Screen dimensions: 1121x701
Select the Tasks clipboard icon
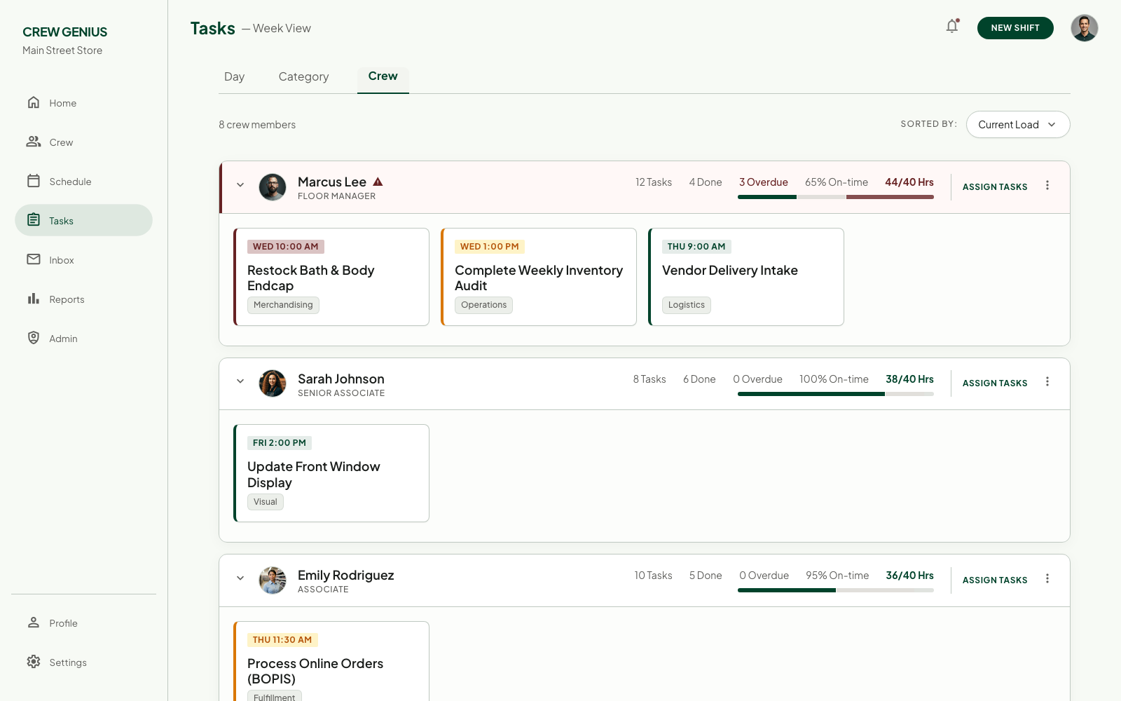(x=34, y=220)
